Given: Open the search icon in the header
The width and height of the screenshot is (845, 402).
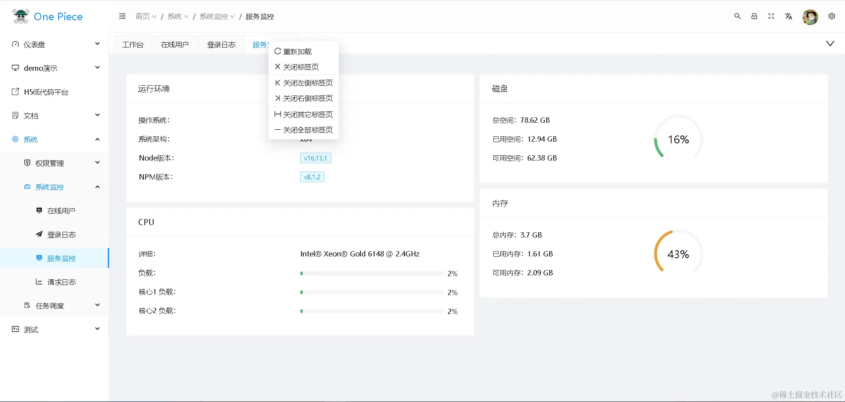Looking at the screenshot, I should tap(738, 16).
